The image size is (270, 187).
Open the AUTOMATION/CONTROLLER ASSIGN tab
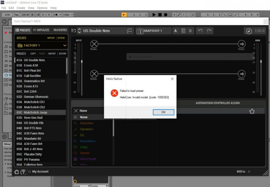217,103
